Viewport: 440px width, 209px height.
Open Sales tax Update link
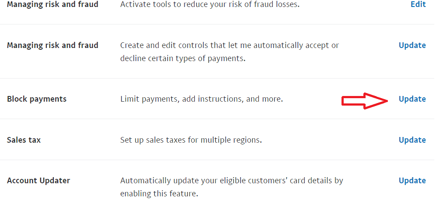(412, 140)
